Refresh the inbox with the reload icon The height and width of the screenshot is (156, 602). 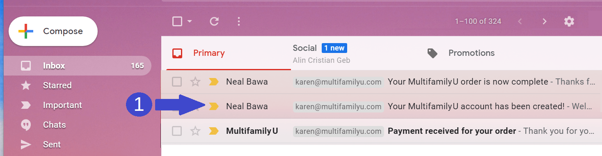tap(214, 21)
